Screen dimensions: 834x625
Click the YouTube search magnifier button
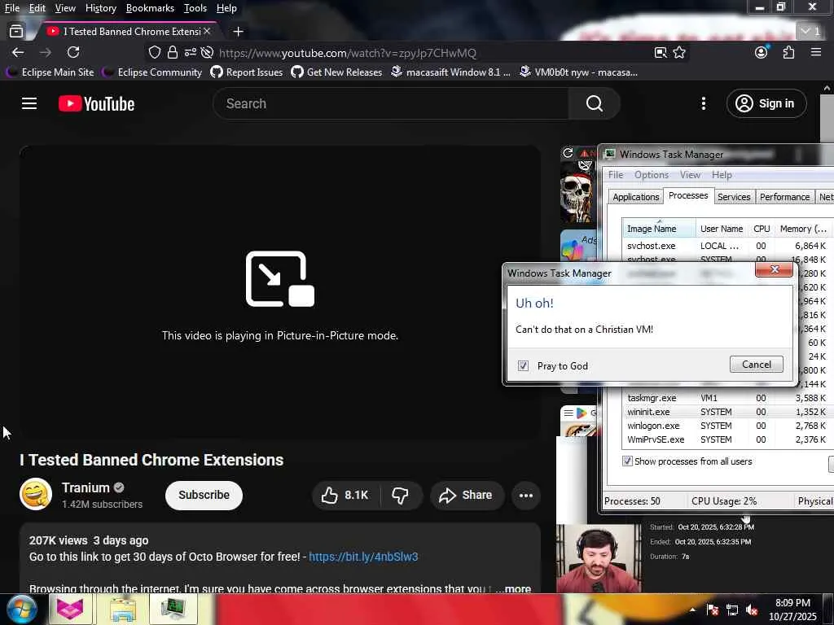tap(594, 103)
